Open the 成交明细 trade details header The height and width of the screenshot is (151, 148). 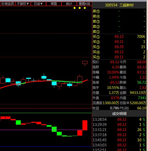coord(119,114)
